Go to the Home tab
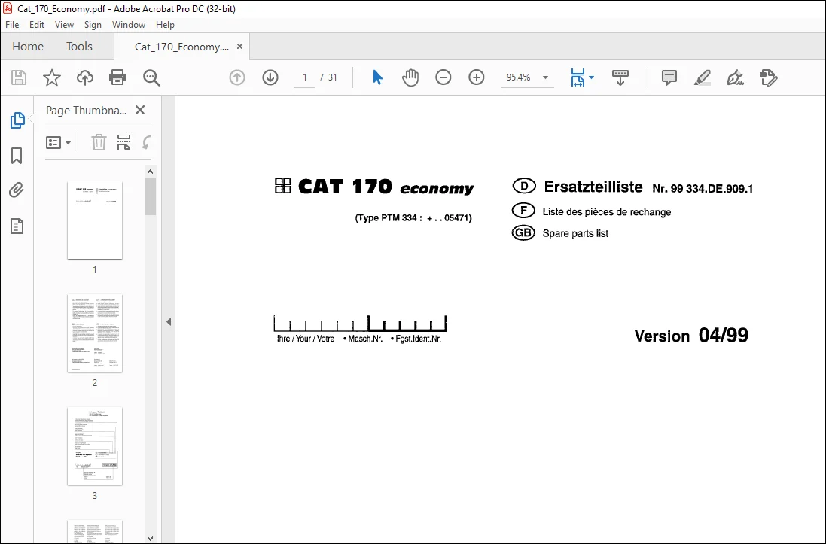Image resolution: width=826 pixels, height=544 pixels. click(x=28, y=47)
